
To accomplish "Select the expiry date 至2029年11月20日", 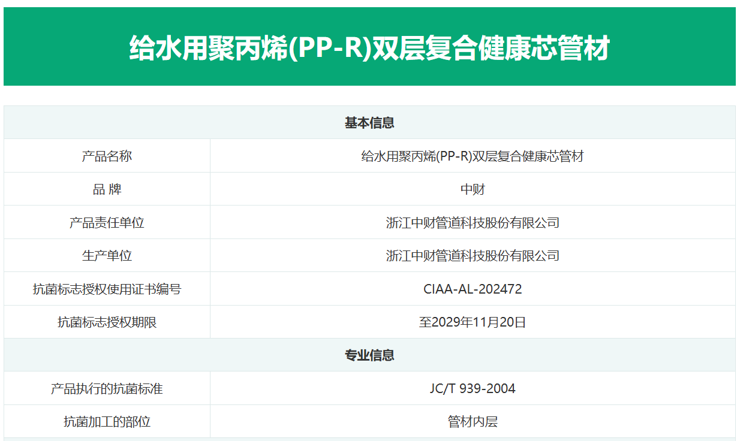I will coord(473,322).
